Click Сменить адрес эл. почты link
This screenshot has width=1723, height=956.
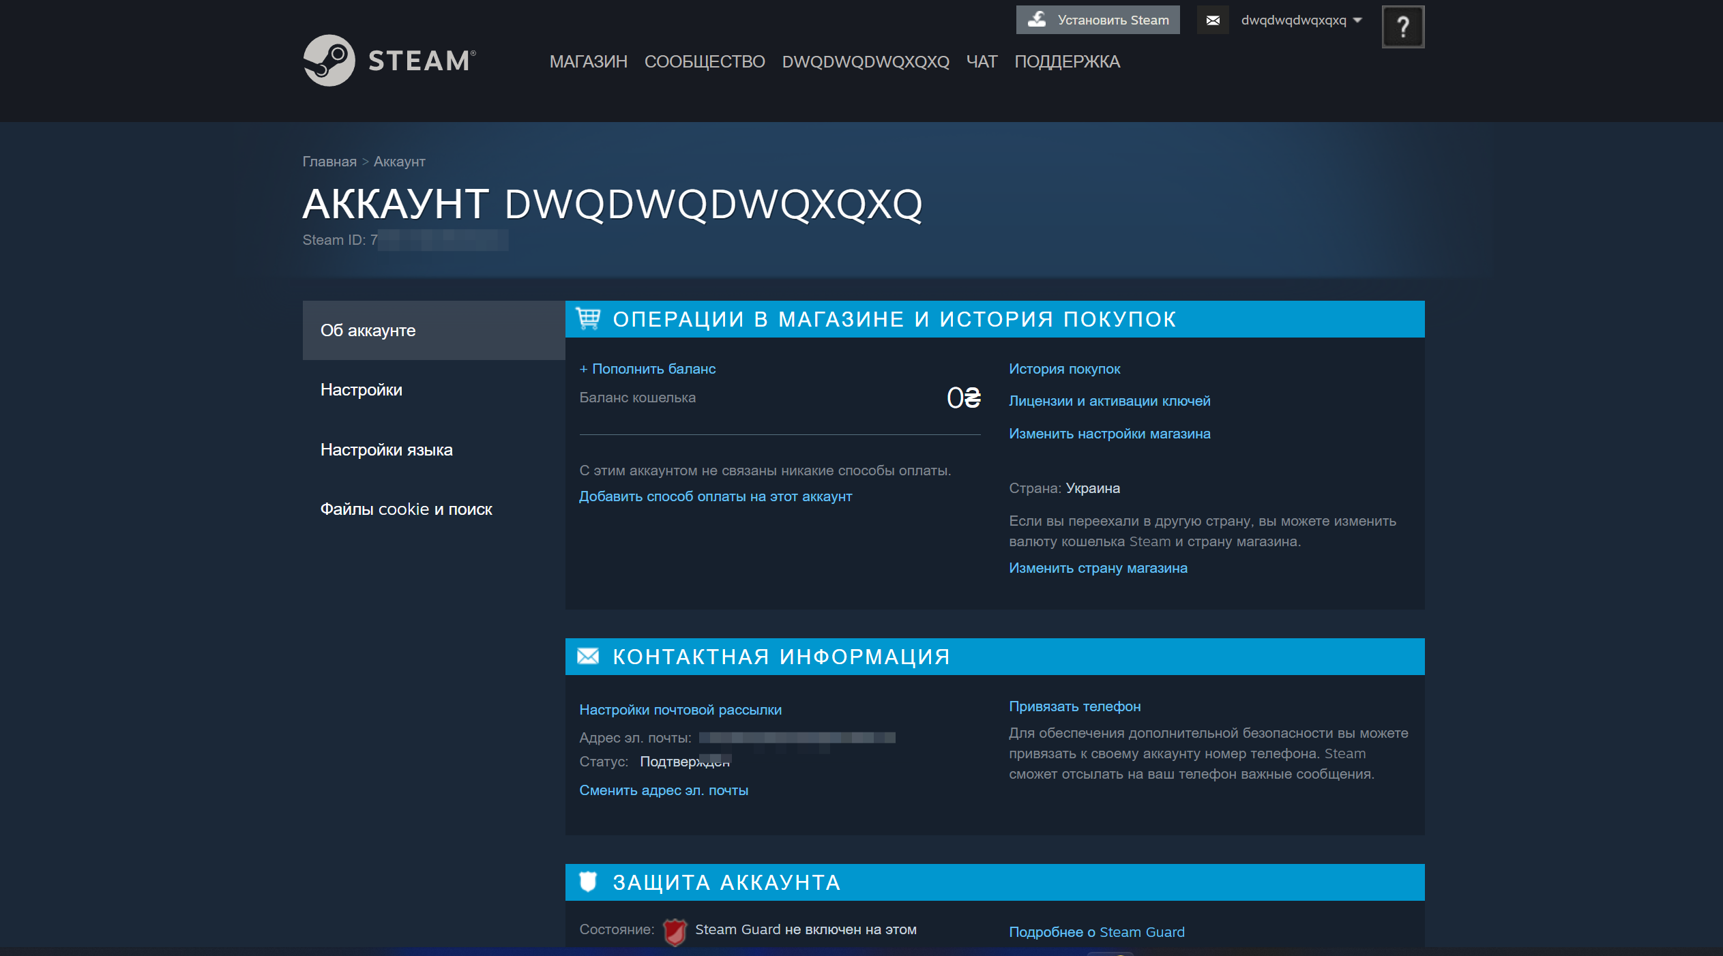[x=663, y=790]
